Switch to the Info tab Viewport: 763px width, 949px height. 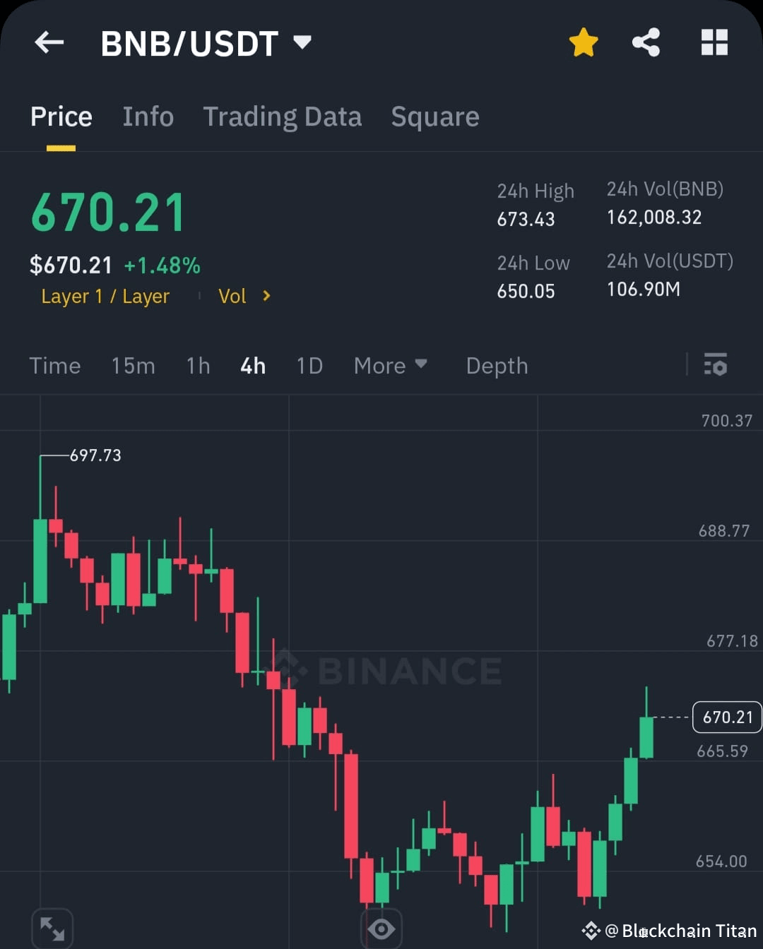coord(148,116)
